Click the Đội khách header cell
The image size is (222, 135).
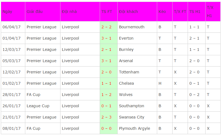[137, 12]
